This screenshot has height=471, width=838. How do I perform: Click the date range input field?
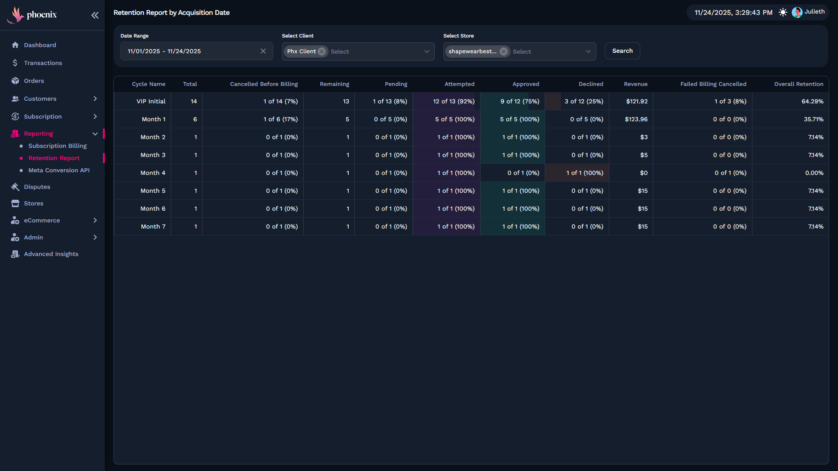(188, 51)
